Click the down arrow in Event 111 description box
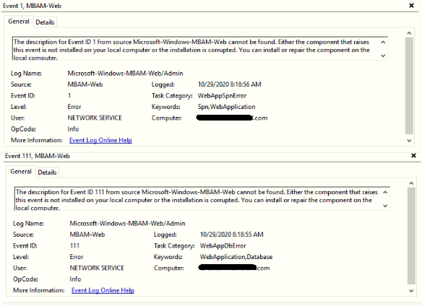This screenshot has height=306, width=422. (385, 206)
